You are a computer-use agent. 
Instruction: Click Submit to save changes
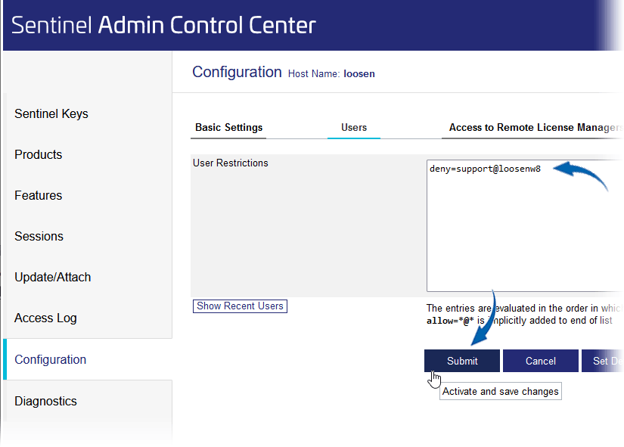tap(462, 361)
